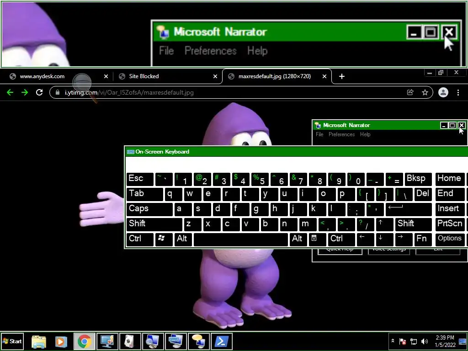Open Chrome's three-dot menu

click(x=458, y=92)
